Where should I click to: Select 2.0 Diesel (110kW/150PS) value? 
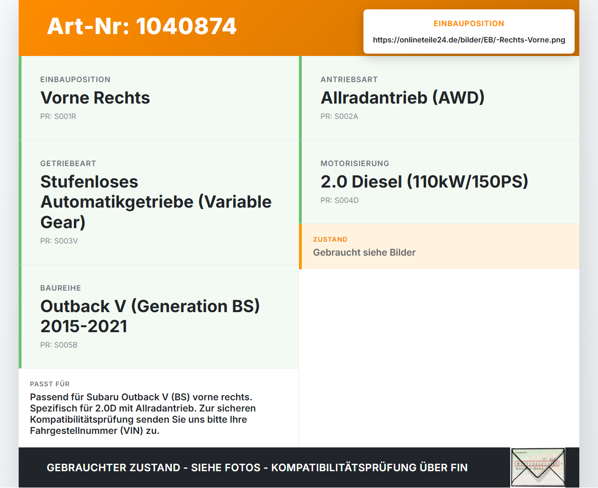(424, 181)
